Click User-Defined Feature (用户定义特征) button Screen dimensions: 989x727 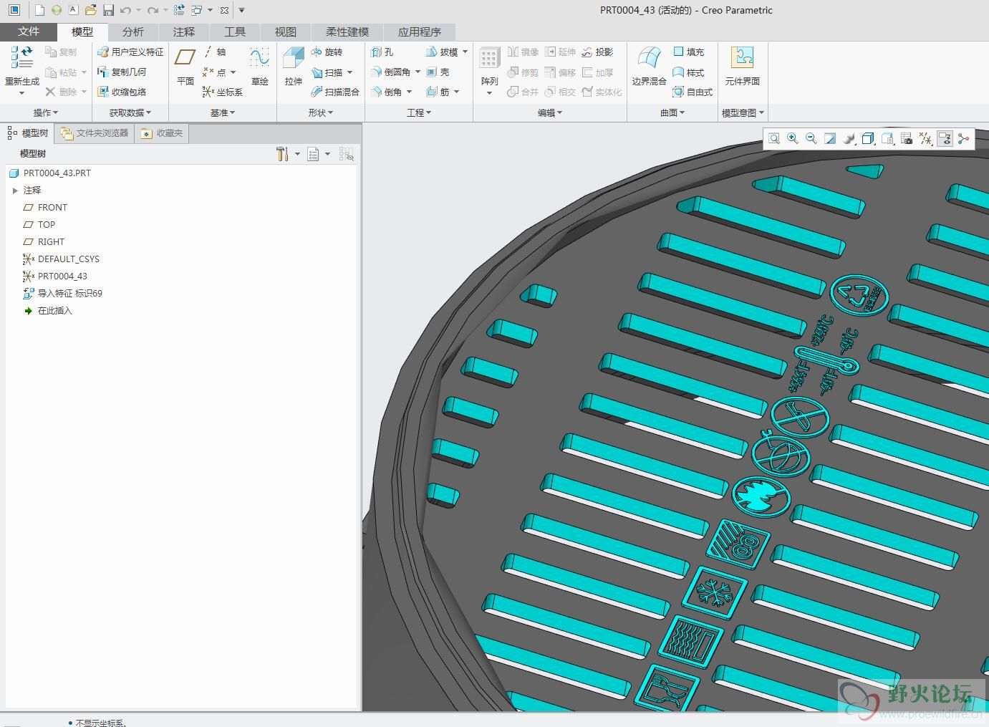coord(130,52)
